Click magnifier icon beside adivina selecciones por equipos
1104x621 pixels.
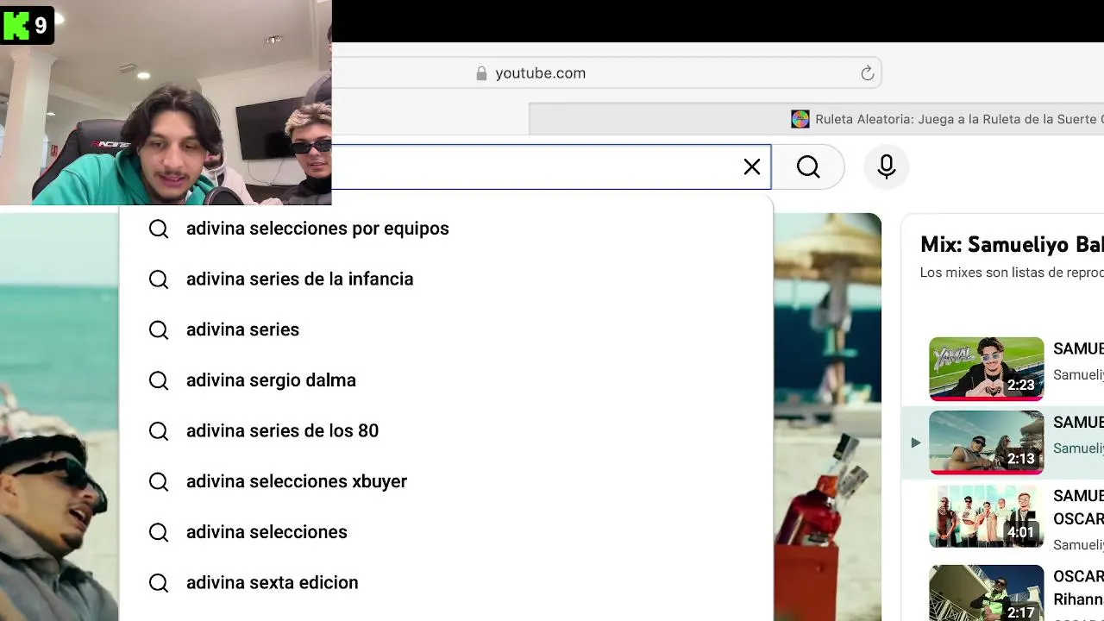tap(159, 229)
